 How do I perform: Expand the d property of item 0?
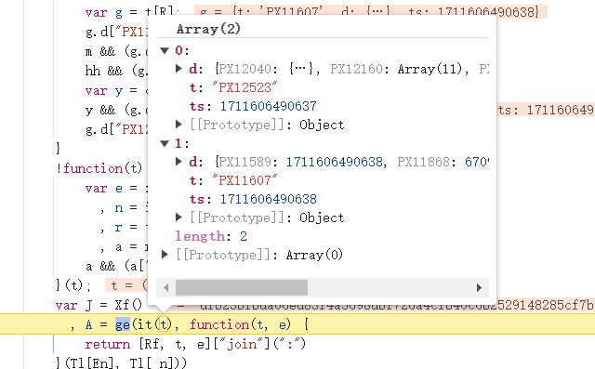pyautogui.click(x=178, y=69)
